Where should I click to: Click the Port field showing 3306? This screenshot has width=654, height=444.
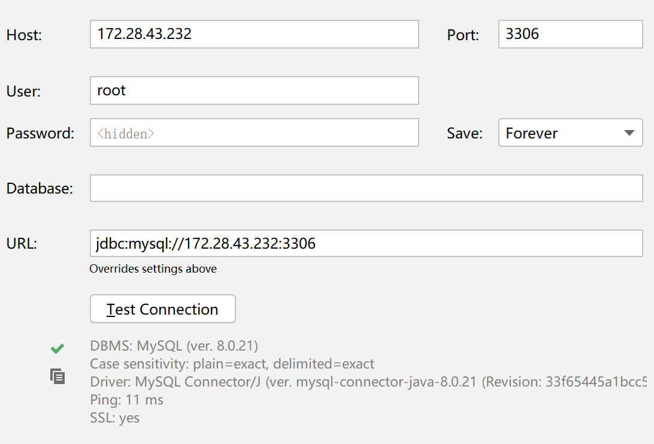click(569, 34)
